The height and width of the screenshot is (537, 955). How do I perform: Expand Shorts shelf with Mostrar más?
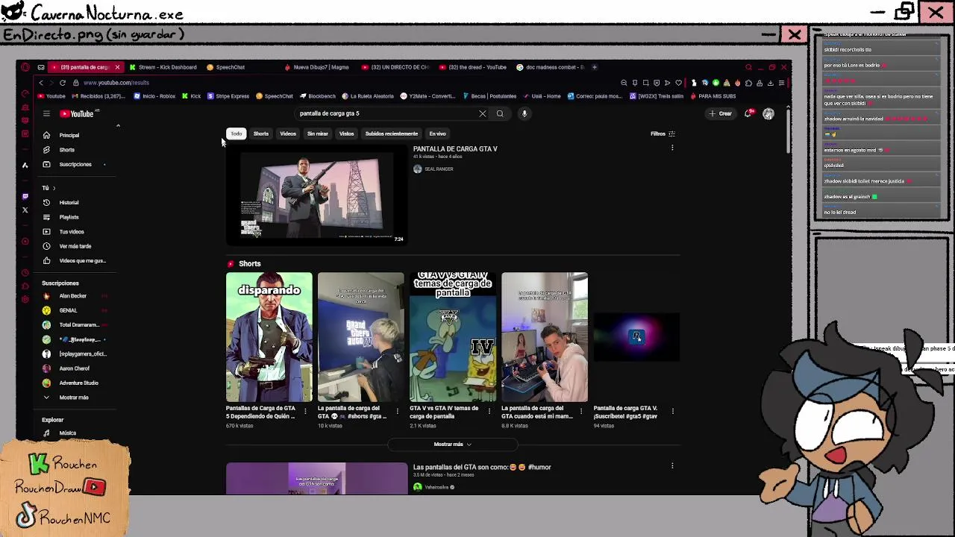tap(453, 444)
